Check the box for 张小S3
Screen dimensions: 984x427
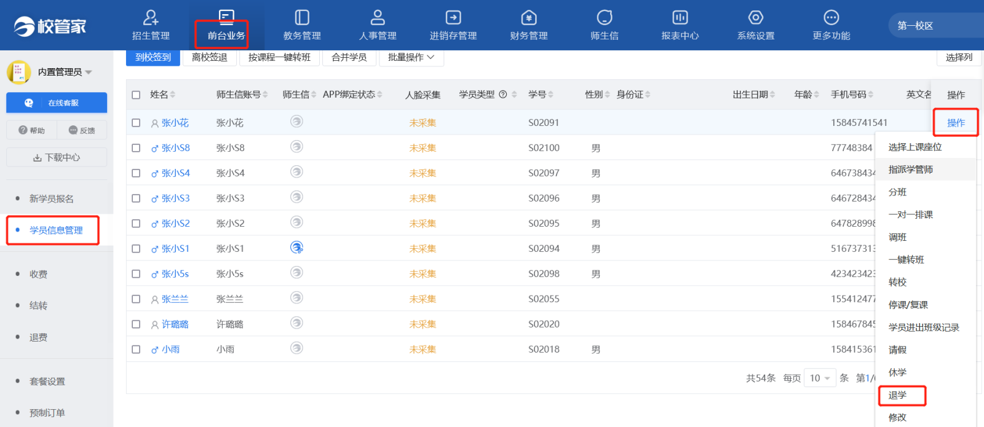136,198
